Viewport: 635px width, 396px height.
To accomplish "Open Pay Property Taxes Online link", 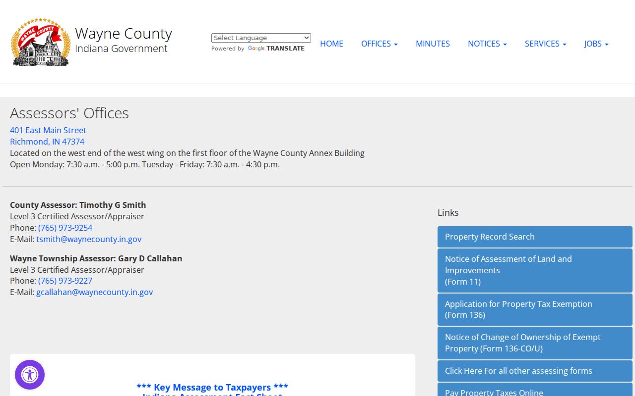I will [x=535, y=390].
